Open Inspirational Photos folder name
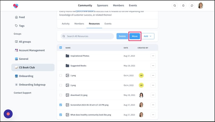 point(80,56)
